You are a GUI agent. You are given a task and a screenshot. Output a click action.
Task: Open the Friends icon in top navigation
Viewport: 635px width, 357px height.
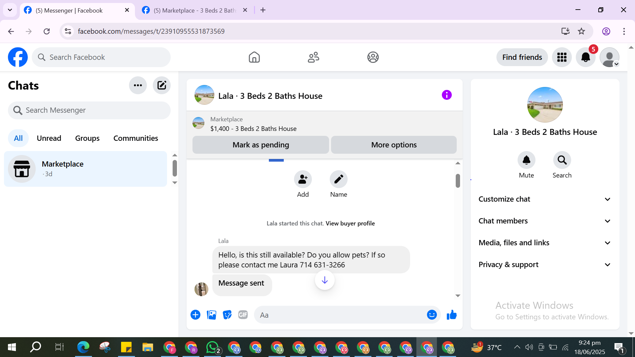(314, 57)
